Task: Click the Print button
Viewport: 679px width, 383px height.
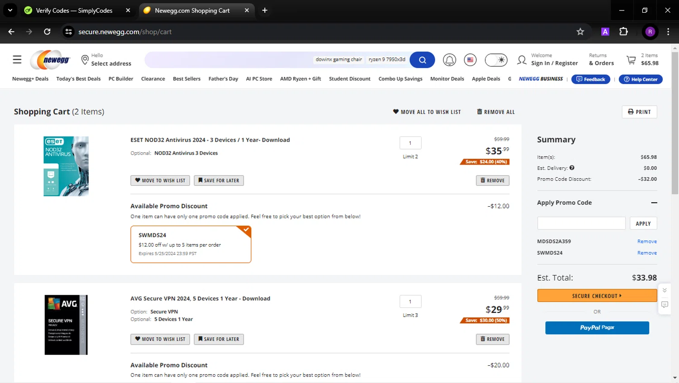Action: [639, 112]
